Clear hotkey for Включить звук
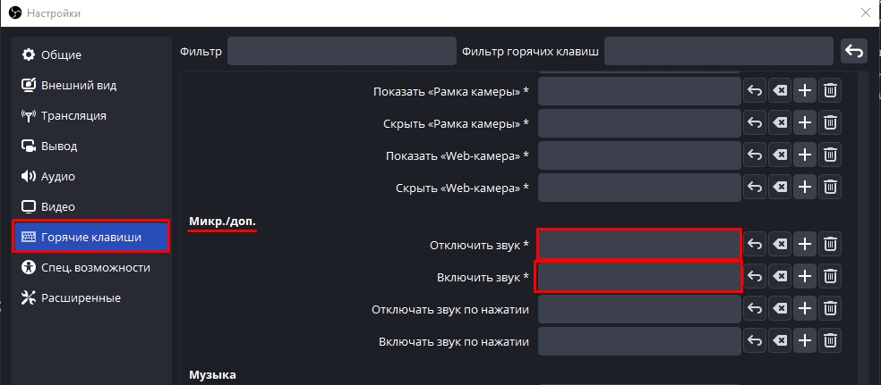Viewport: 881px width, 385px height. click(x=779, y=276)
